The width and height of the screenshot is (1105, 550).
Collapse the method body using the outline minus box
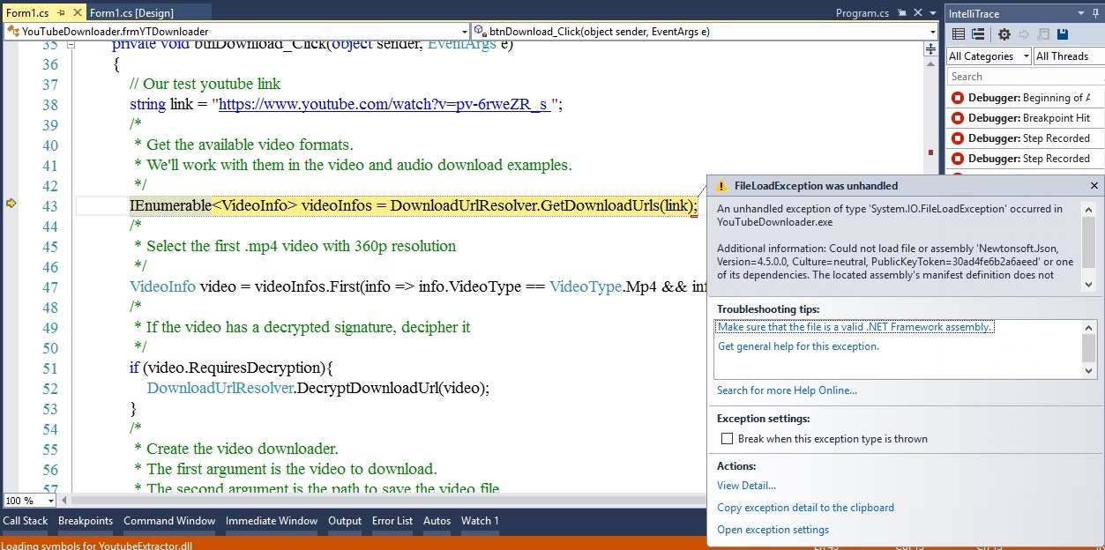coord(71,44)
